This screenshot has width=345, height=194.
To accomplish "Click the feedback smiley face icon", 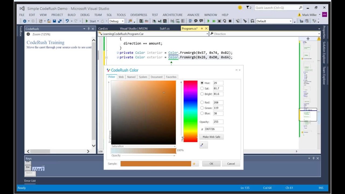I will click(x=240, y=8).
